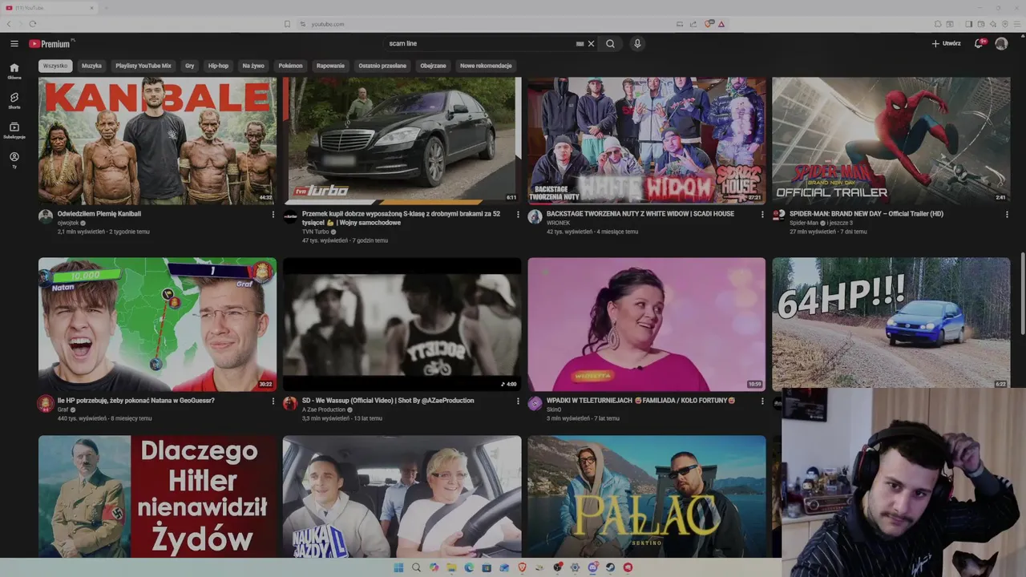Open the TVN Turbo channel link
The width and height of the screenshot is (1026, 577).
pos(317,232)
